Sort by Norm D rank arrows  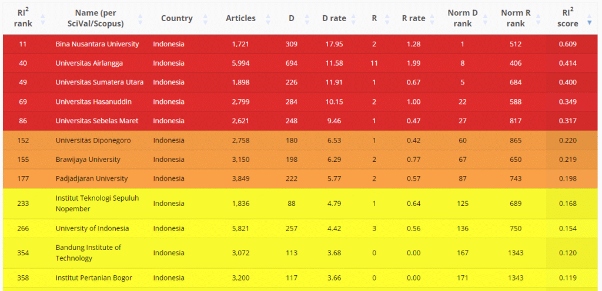pos(486,18)
